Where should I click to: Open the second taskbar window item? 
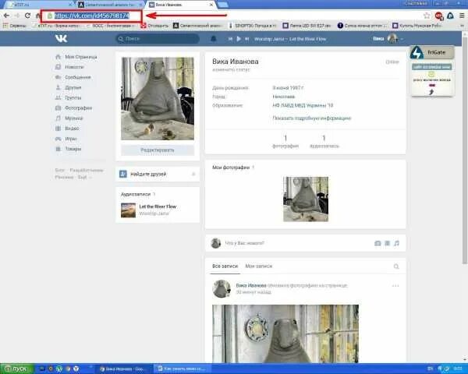tap(182, 369)
